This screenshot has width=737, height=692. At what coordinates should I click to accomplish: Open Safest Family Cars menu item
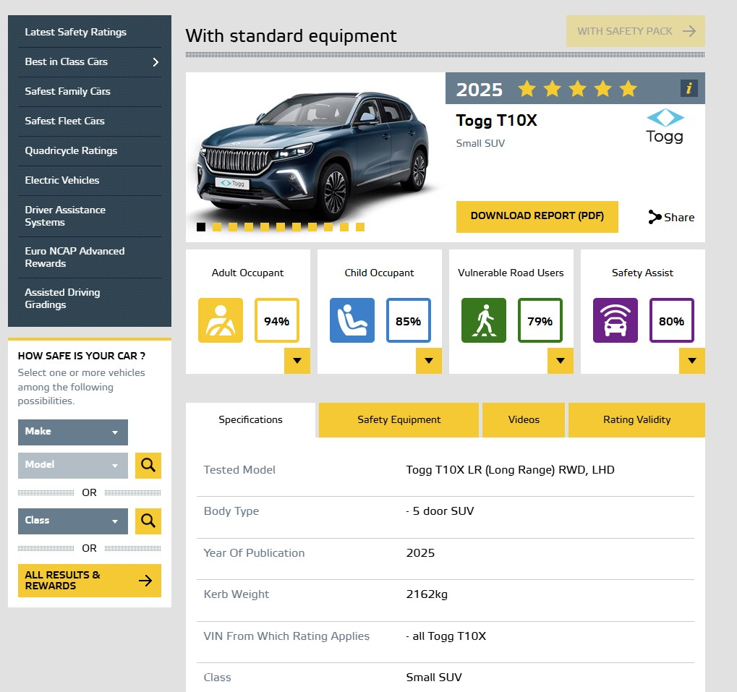pos(89,91)
